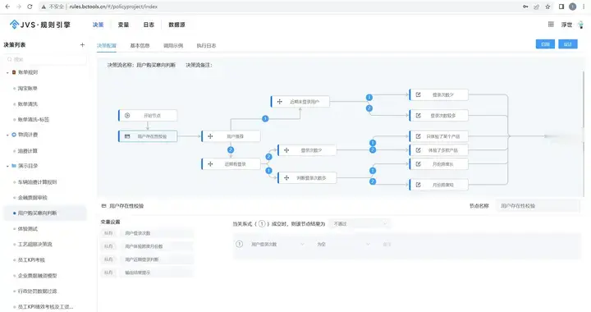This screenshot has width=591, height=312.
Task: Click the browser address bar URL
Action: (x=113, y=7)
